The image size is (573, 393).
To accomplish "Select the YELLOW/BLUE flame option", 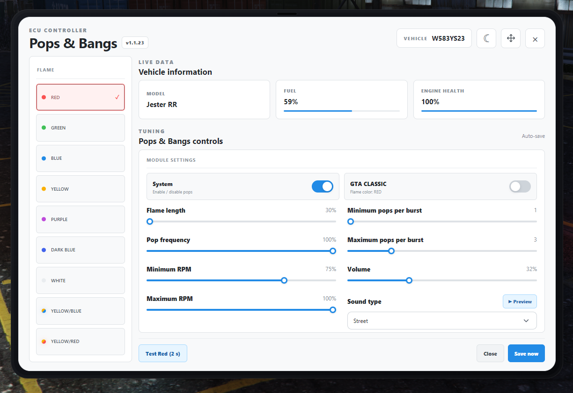I will tap(81, 311).
